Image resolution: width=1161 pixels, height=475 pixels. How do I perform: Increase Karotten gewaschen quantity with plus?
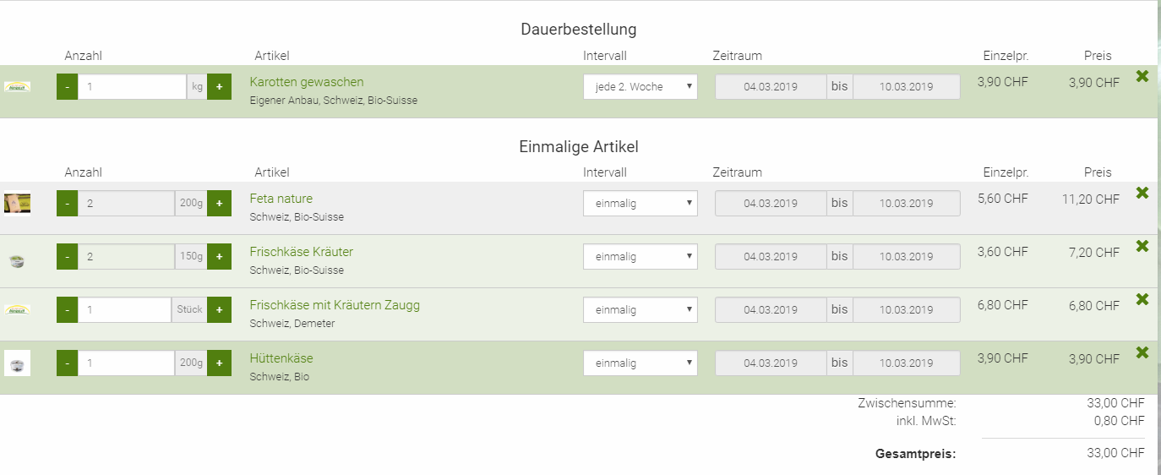coord(219,87)
